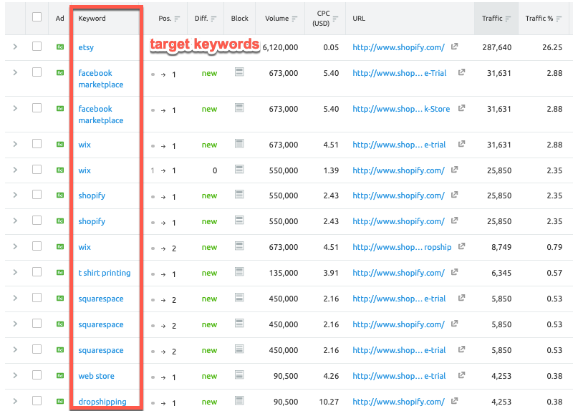Expand the web store row
The width and height of the screenshot is (573, 411).
15,375
